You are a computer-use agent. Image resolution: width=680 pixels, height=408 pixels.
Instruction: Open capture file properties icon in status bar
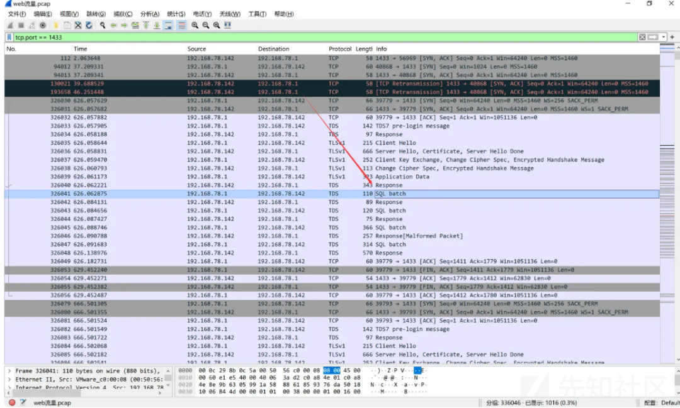(x=23, y=402)
